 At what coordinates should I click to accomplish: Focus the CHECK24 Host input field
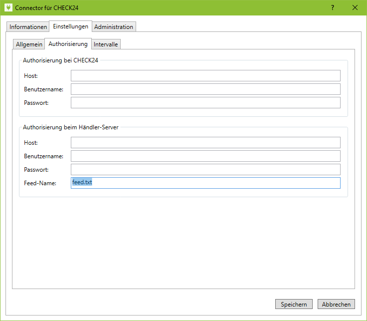pyautogui.click(x=205, y=76)
